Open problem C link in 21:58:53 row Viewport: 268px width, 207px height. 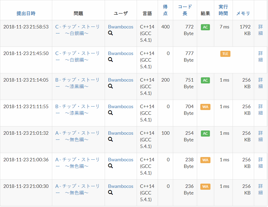pos(78,30)
